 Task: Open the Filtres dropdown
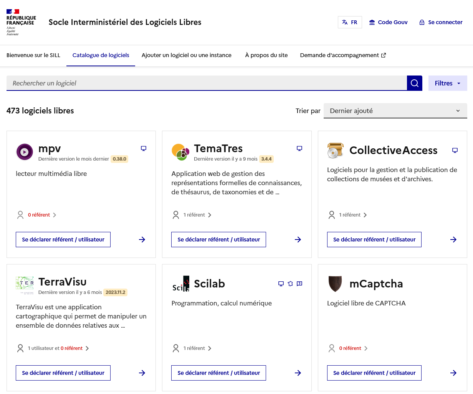(x=448, y=83)
